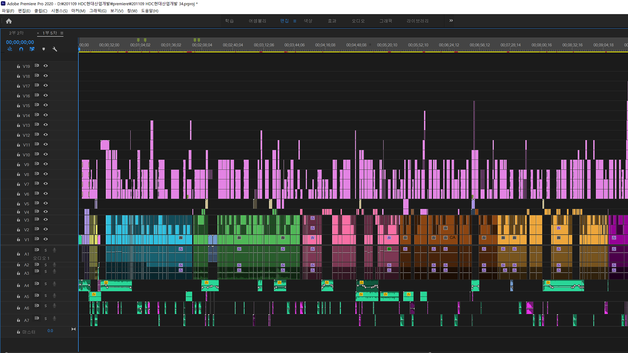
Task: Click the microphone voice-over icon on track A4
Action: [54, 284]
